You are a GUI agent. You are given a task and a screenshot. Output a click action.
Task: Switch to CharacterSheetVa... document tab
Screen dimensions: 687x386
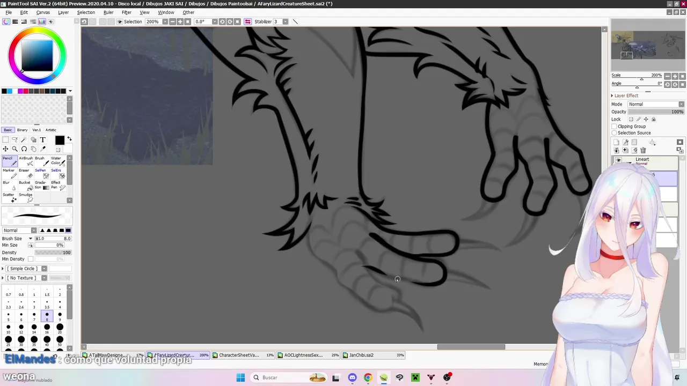pyautogui.click(x=243, y=355)
